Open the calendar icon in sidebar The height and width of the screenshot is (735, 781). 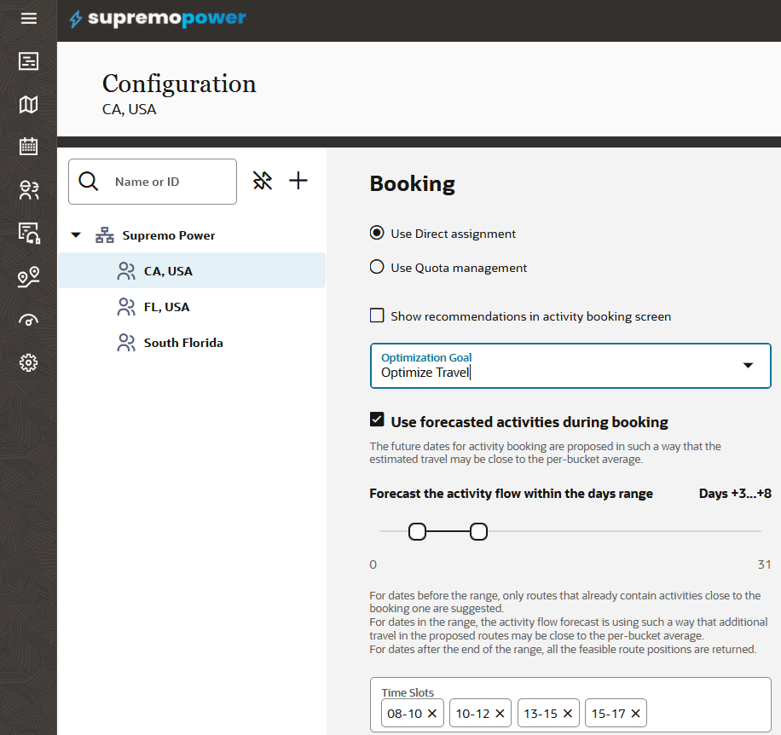point(28,146)
